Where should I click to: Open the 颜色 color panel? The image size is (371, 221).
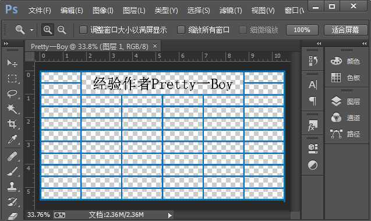click(x=346, y=61)
